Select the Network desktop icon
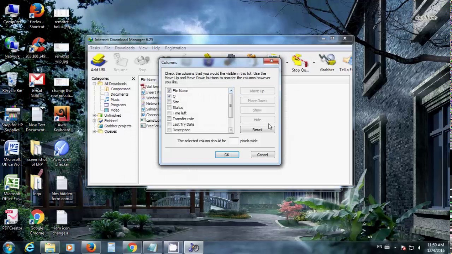The height and width of the screenshot is (254, 452). 12,48
